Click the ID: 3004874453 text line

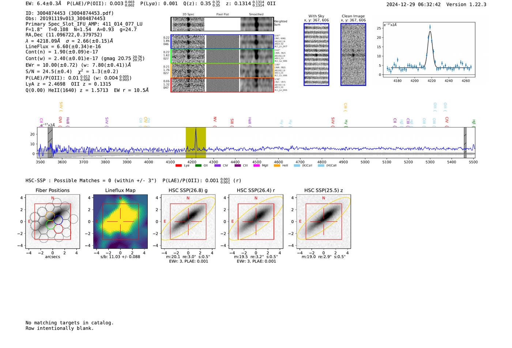(x=69, y=13)
